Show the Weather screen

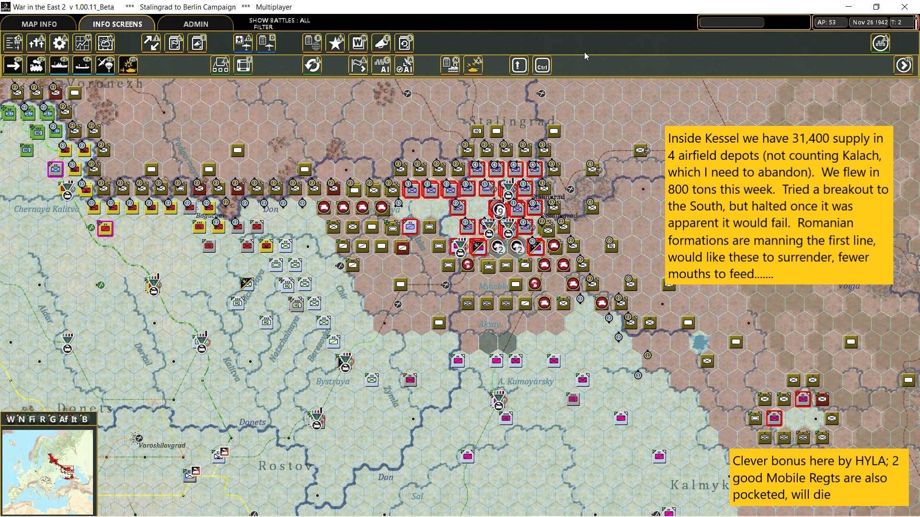(x=105, y=43)
